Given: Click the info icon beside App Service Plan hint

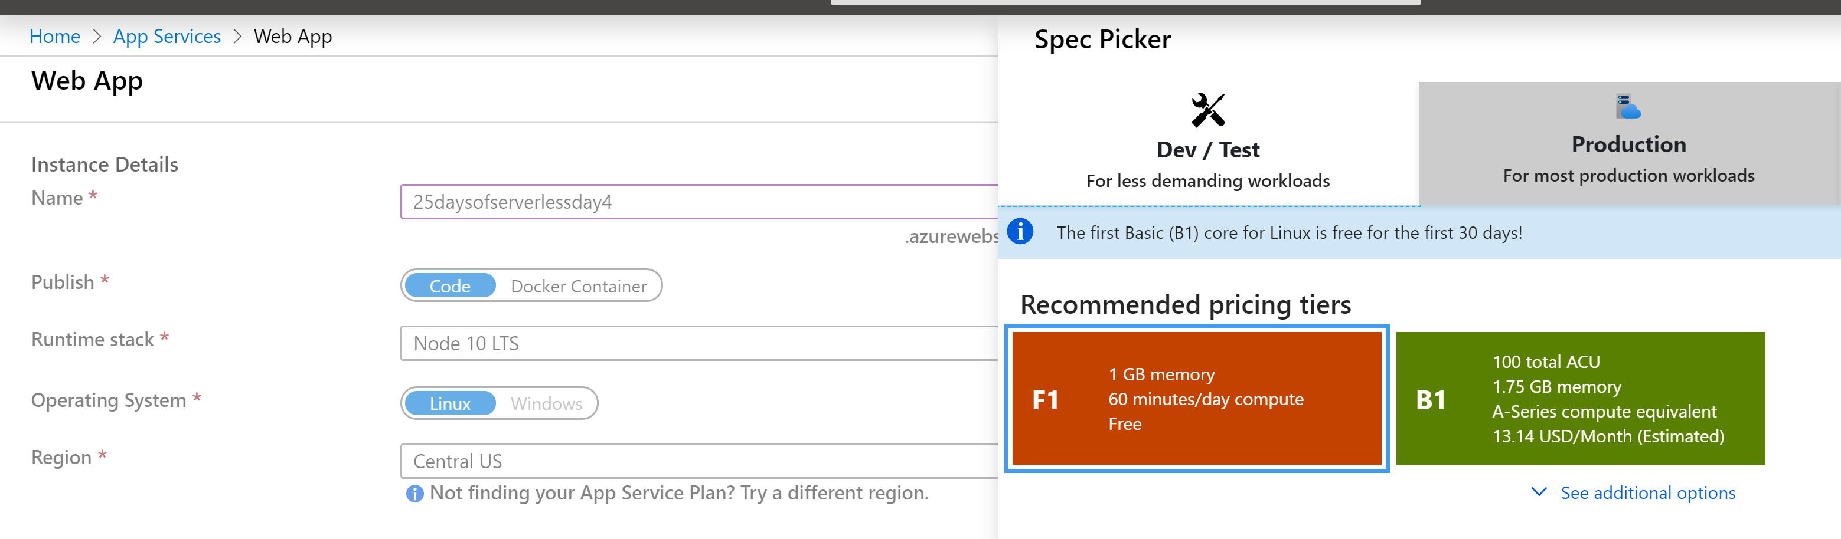Looking at the screenshot, I should click(x=414, y=494).
